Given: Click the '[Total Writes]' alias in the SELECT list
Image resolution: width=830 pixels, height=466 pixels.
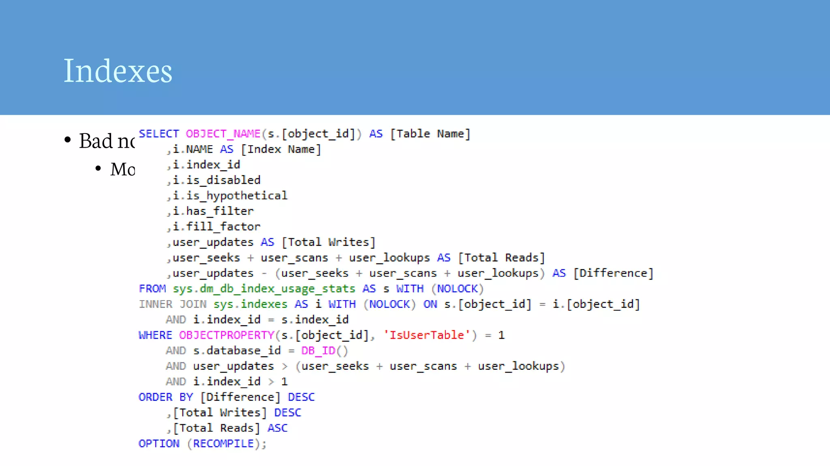Looking at the screenshot, I should [x=329, y=242].
